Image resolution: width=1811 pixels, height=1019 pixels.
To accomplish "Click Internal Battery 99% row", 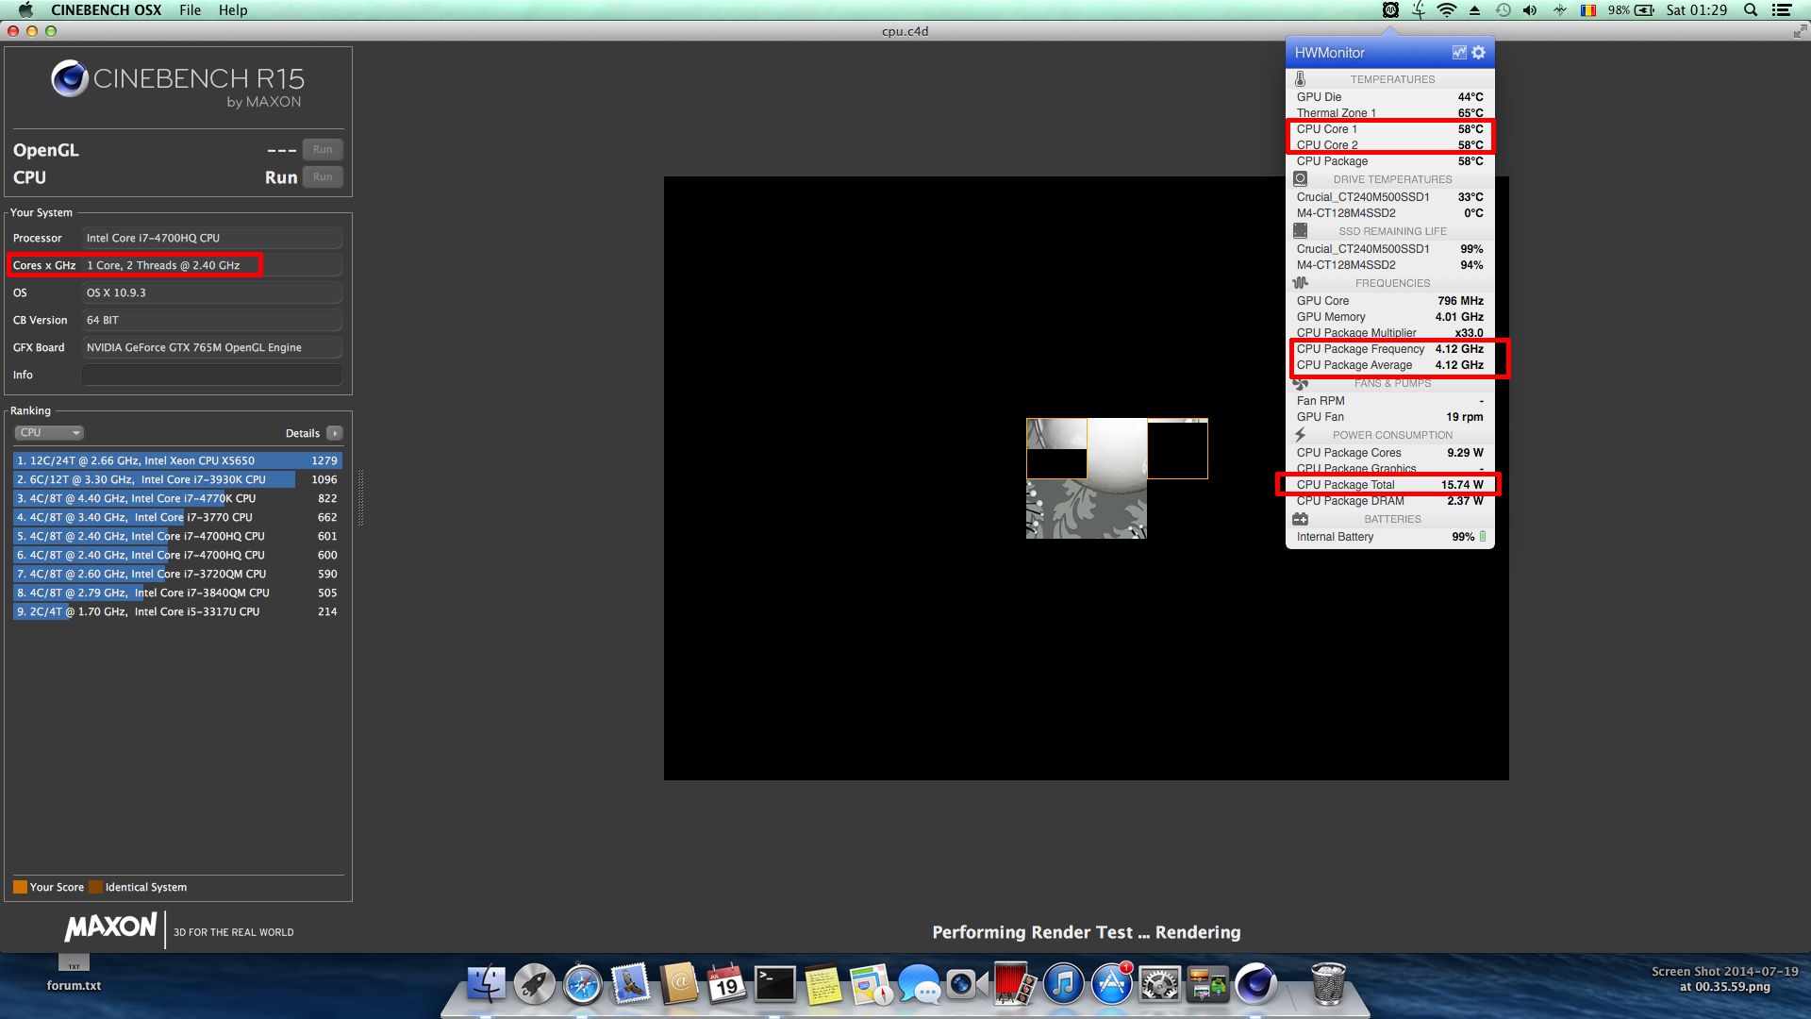I will [1389, 537].
